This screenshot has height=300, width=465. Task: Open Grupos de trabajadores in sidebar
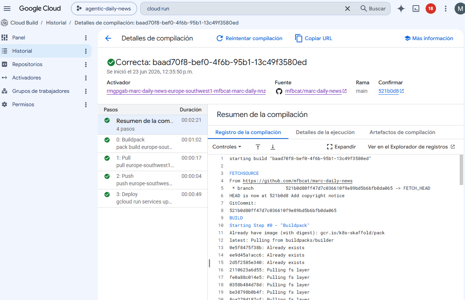tap(41, 91)
